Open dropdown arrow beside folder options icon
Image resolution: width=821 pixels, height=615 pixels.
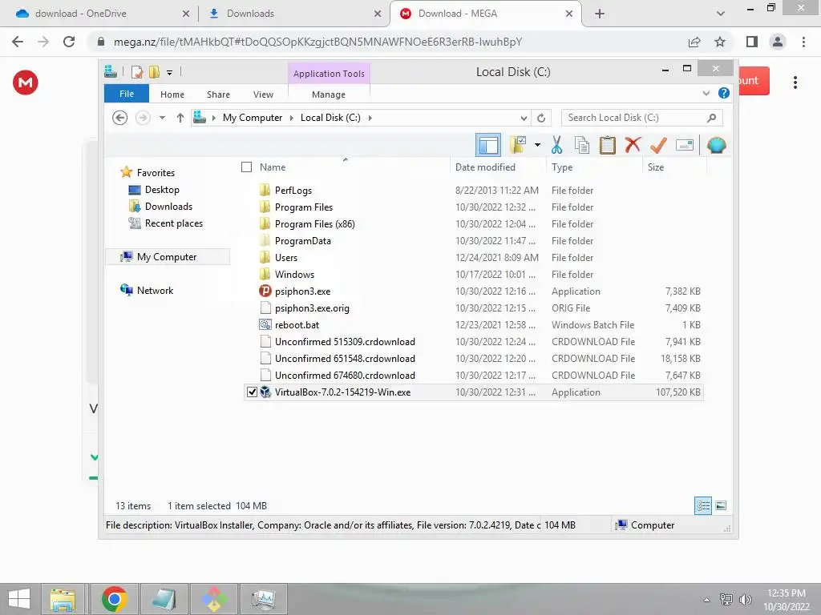point(537,145)
